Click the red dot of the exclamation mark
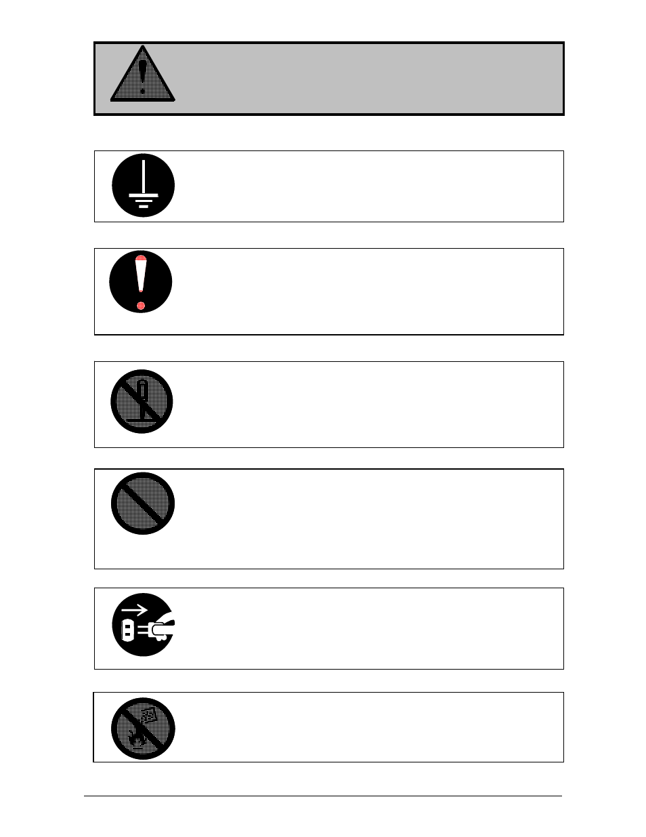Image resolution: width=646 pixels, height=837 pixels. pos(141,306)
